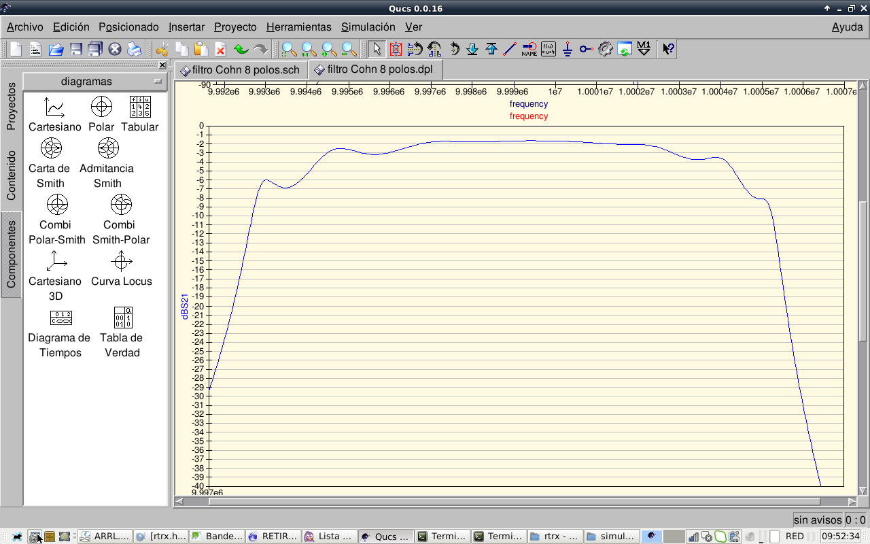Click the Simulate gear icon
This screenshot has height=544, width=870.
tap(605, 49)
